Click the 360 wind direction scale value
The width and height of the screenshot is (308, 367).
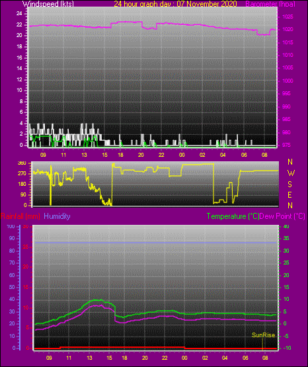tap(22, 163)
